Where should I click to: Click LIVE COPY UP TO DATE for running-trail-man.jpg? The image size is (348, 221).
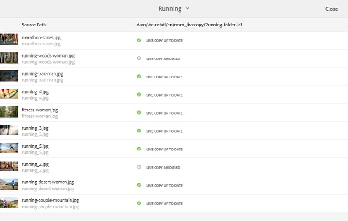click(x=164, y=77)
